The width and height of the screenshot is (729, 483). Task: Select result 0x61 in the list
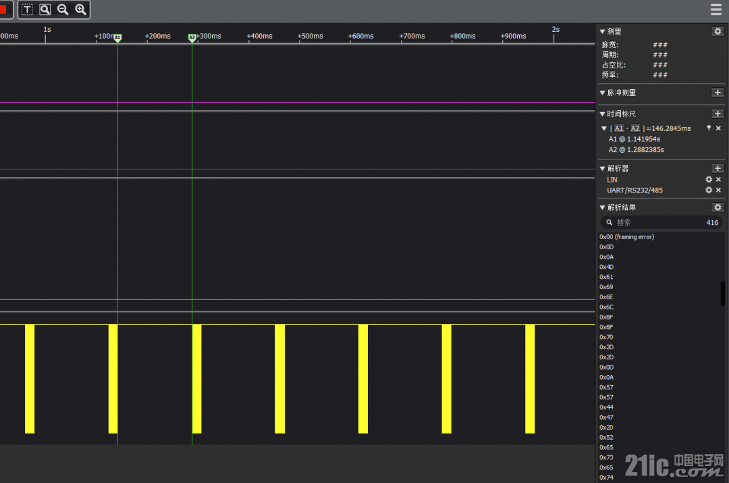coord(606,277)
